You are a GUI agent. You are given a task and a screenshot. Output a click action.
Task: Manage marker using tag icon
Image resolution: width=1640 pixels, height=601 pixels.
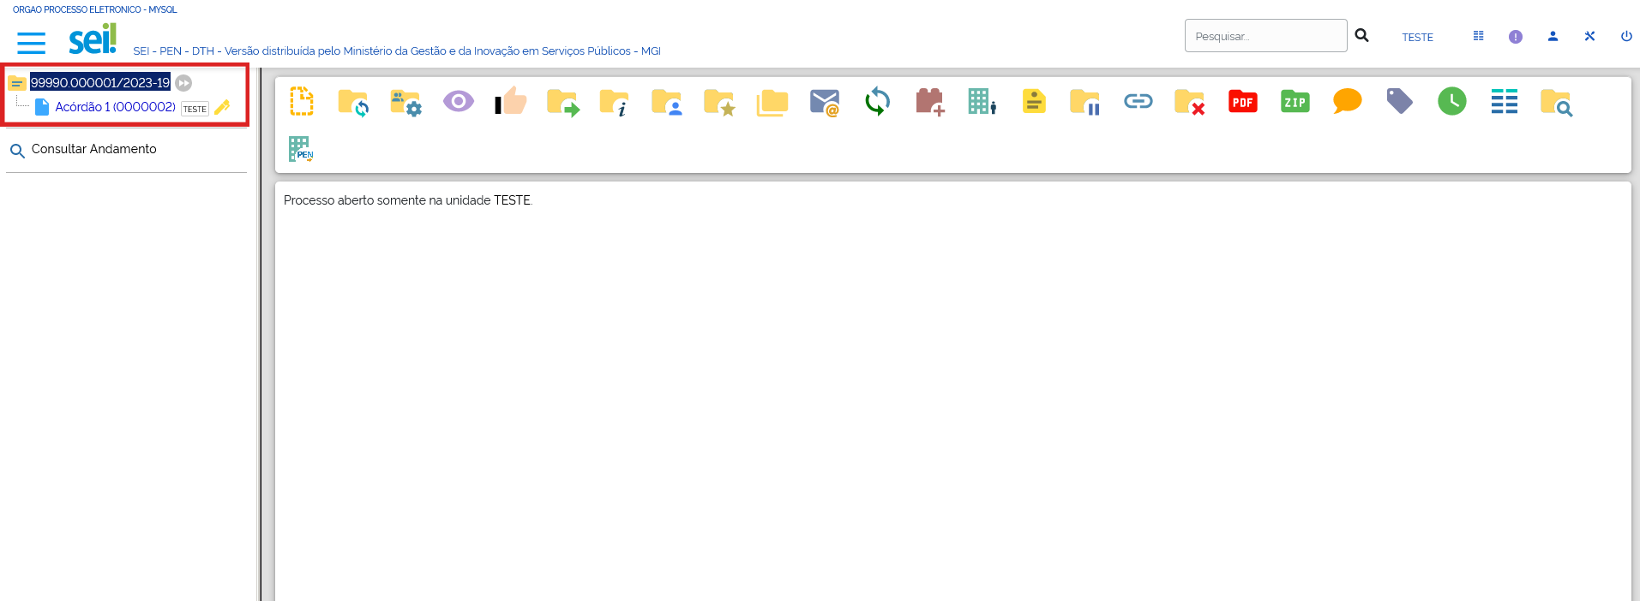coord(1400,102)
